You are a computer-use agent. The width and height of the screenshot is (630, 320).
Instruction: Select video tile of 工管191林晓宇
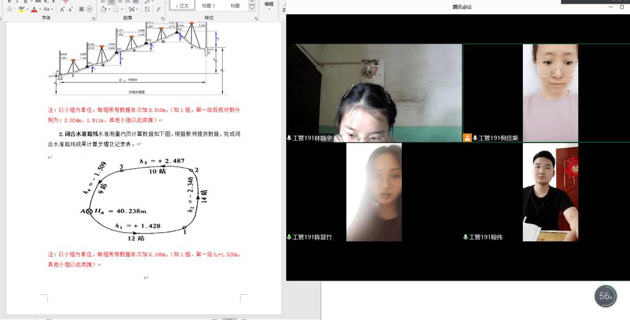coord(374,93)
